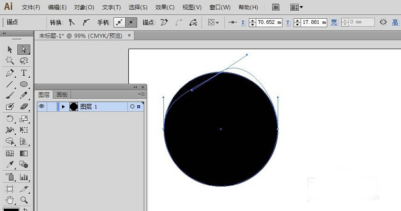Click the Y value field 17.881

click(314, 22)
